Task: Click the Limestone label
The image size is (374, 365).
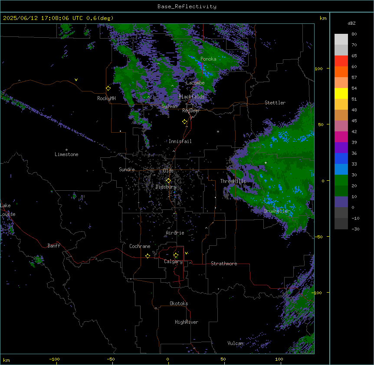Action: pyautogui.click(x=66, y=154)
